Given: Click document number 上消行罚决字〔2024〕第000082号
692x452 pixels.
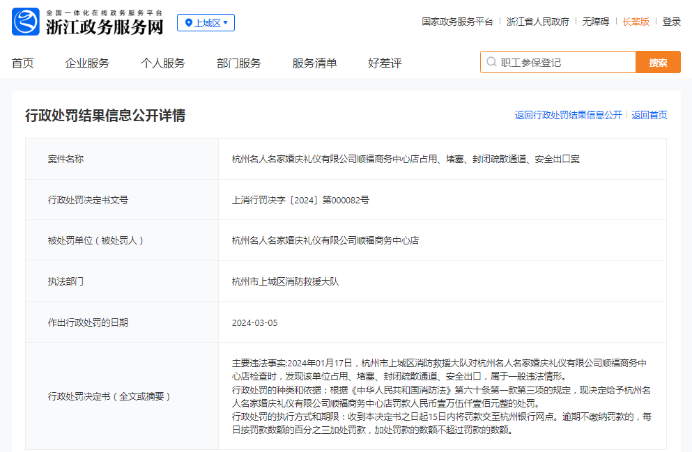Looking at the screenshot, I should pos(300,200).
